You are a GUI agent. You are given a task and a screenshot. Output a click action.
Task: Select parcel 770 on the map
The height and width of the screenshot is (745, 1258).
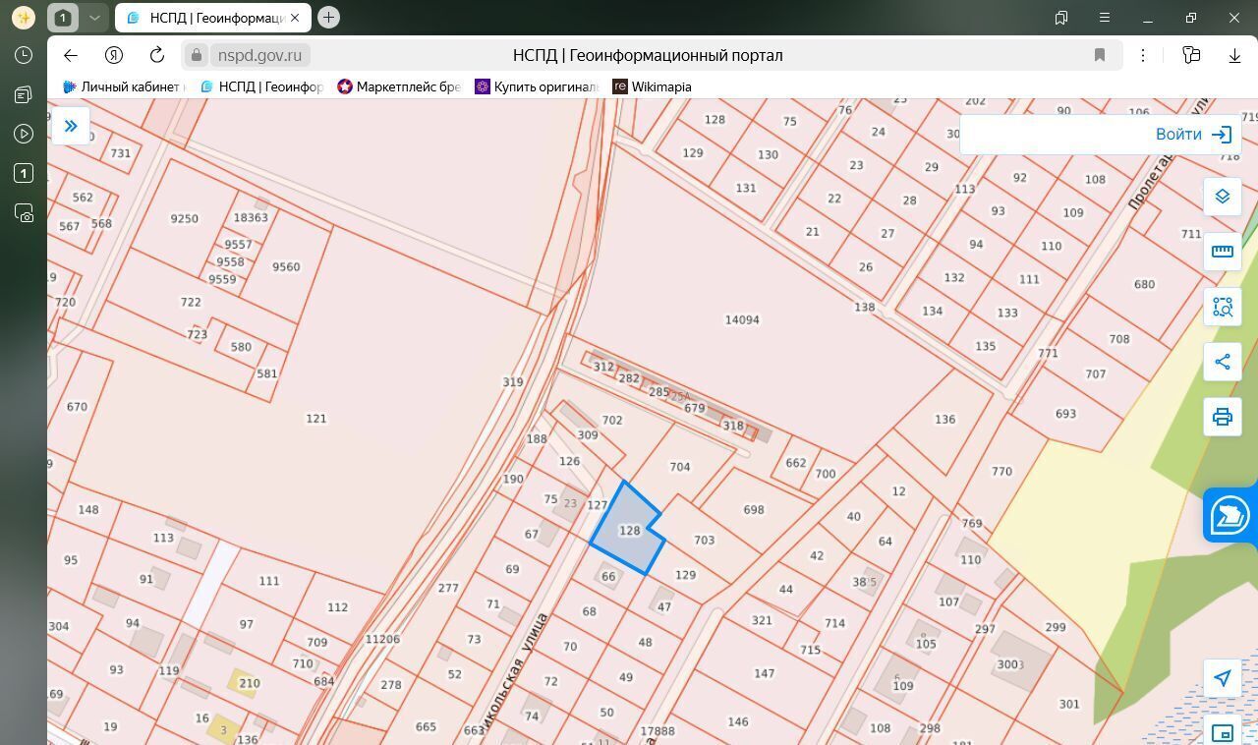(x=1001, y=471)
